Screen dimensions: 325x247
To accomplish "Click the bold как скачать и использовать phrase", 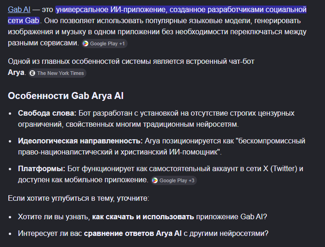I will click(143, 217).
